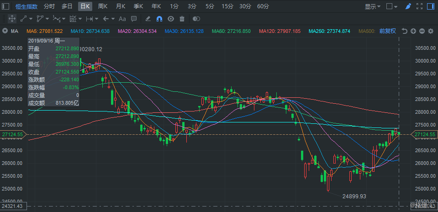Image resolution: width=438 pixels, height=212 pixels.
Task: Toggle the left sidebar panel
Action: [5, 6]
